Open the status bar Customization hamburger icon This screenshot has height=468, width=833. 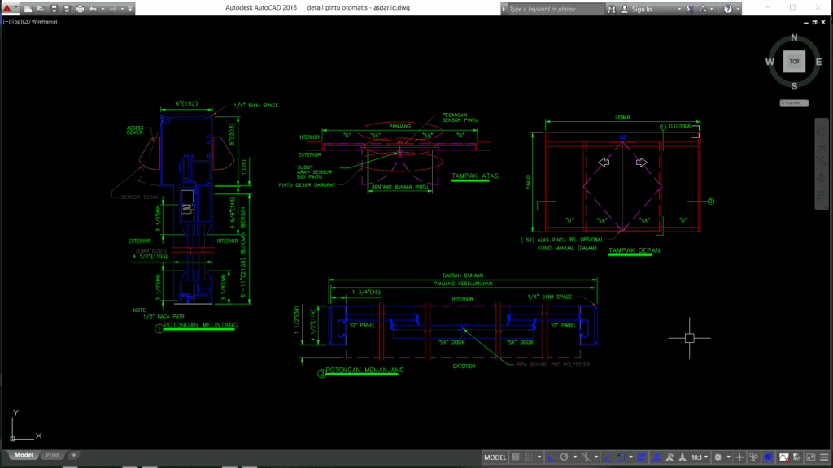(x=824, y=457)
